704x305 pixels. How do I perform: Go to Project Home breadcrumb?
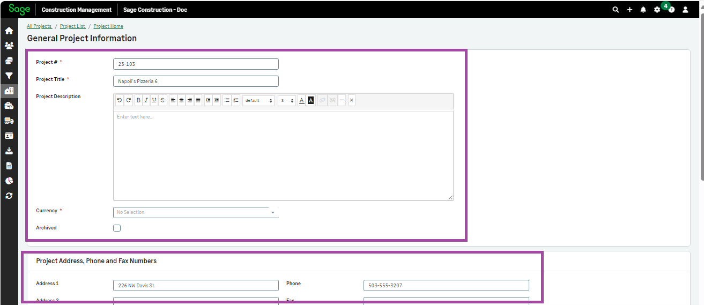[x=108, y=26]
